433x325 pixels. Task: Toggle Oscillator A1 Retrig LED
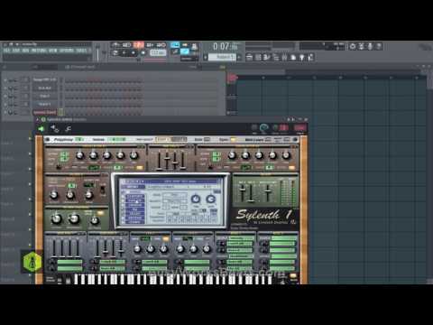(140, 168)
